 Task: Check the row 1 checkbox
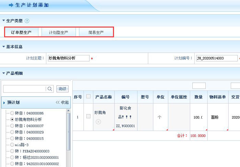tap(88, 116)
